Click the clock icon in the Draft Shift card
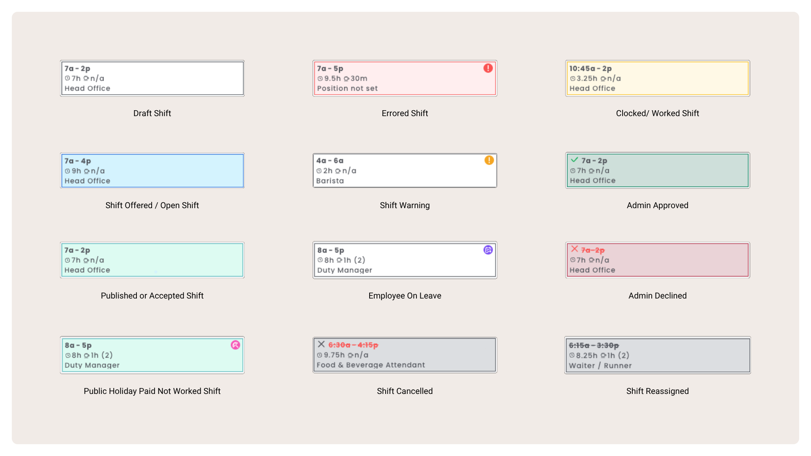Screen dimensions: 811x456 pos(67,78)
